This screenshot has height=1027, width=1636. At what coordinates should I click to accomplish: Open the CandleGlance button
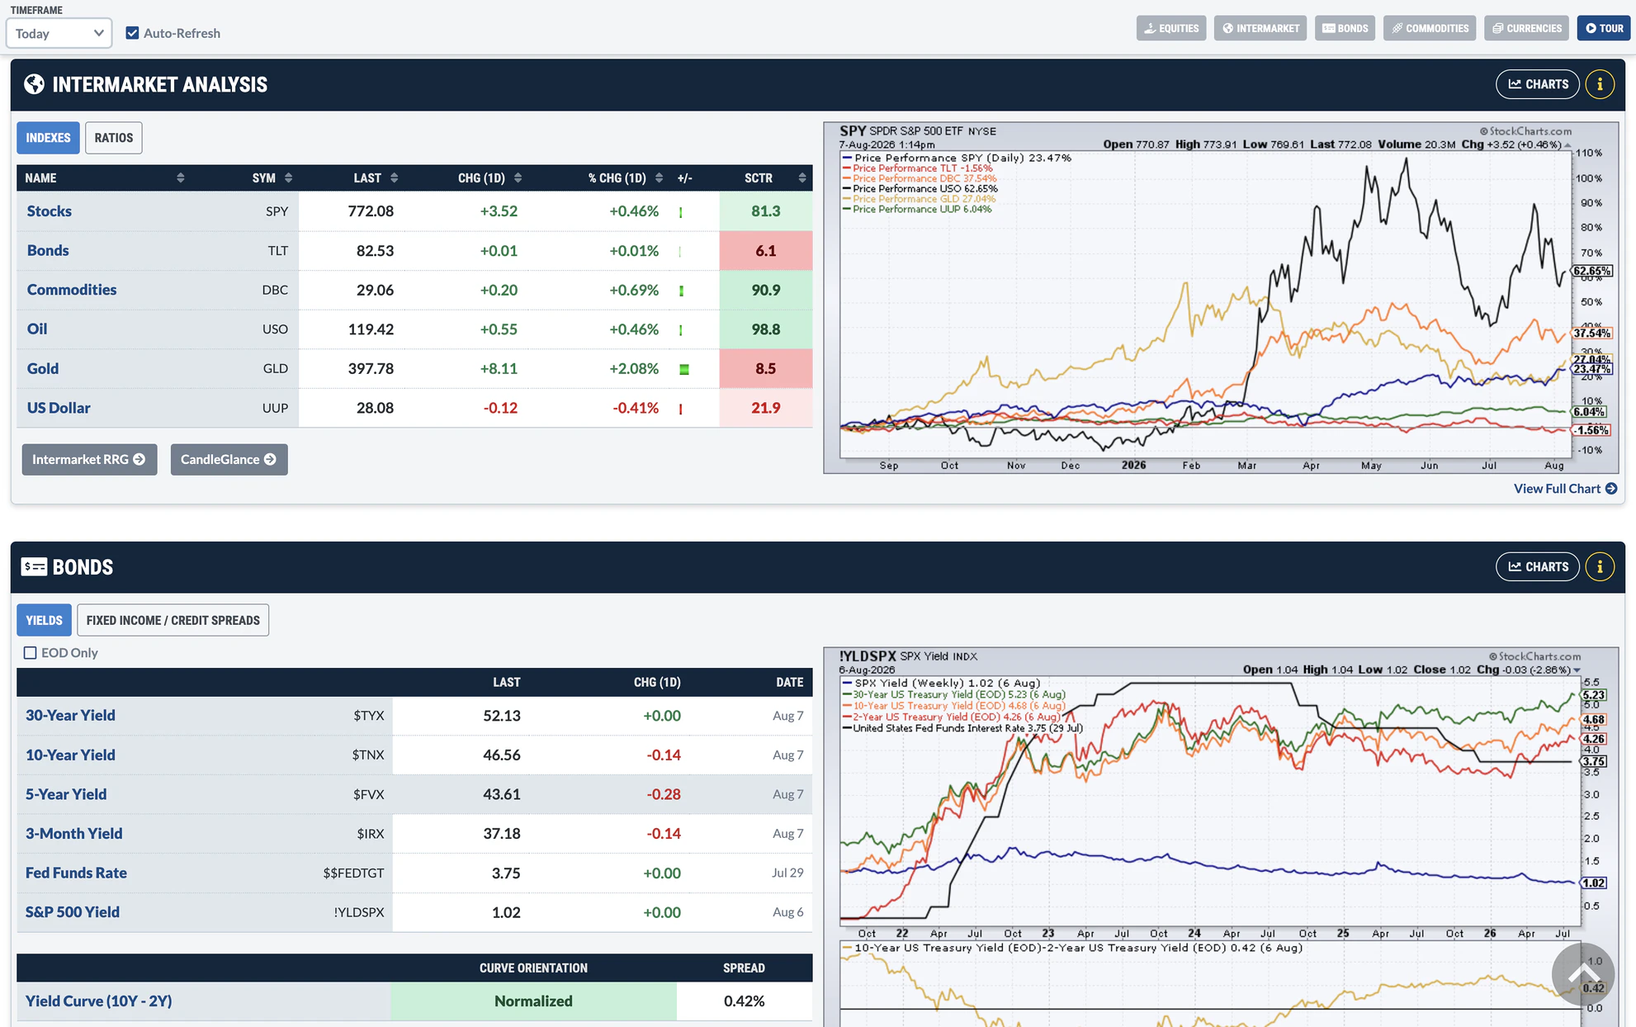[x=229, y=460]
